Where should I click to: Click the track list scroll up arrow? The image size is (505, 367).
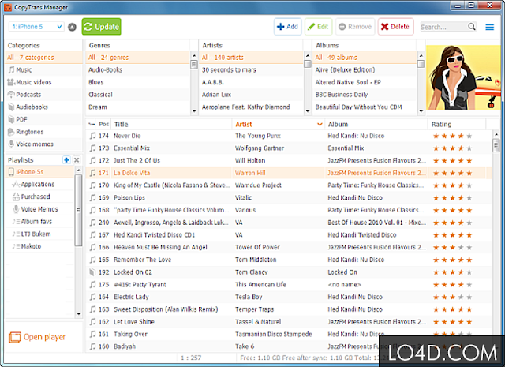(496, 133)
